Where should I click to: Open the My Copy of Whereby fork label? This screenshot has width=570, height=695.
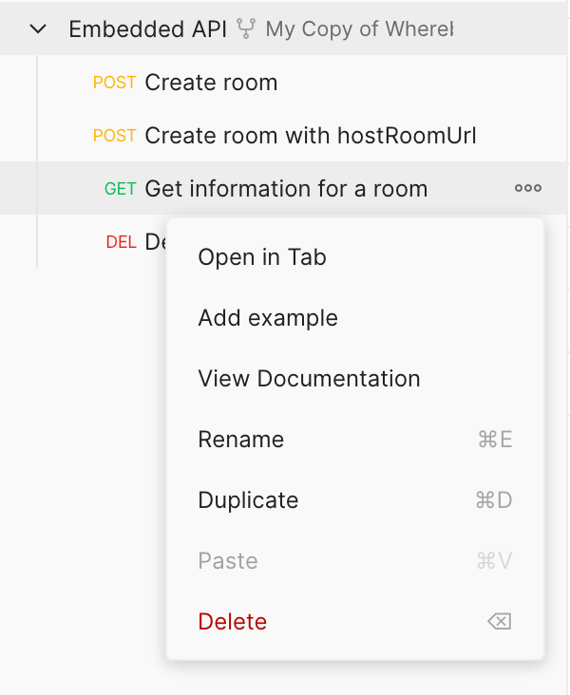(359, 29)
